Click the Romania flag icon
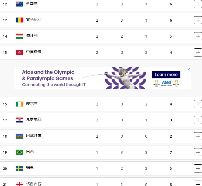The width and height of the screenshot is (202, 186). point(19,20)
